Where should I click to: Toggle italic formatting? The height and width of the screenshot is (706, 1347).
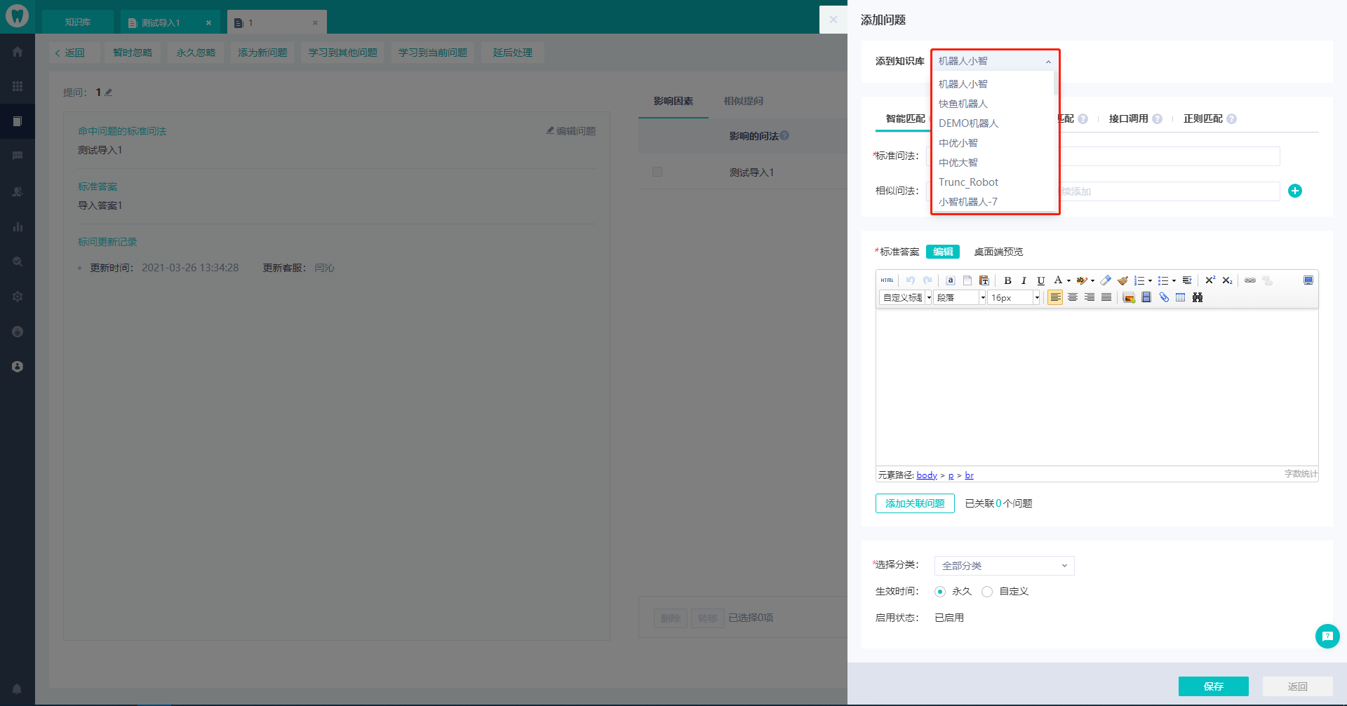coord(1024,280)
